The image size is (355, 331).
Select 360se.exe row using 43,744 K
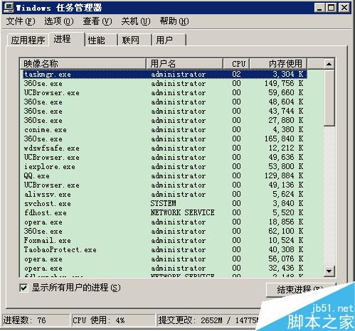pos(165,112)
